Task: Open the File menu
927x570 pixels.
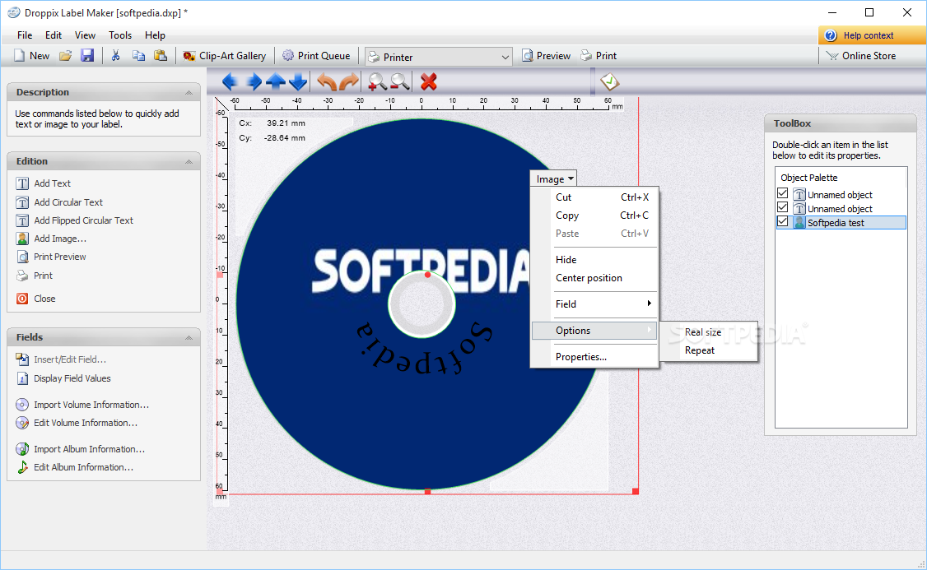Action: point(25,35)
